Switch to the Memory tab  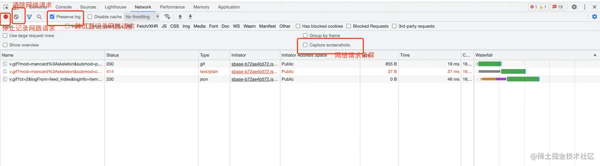coord(202,7)
